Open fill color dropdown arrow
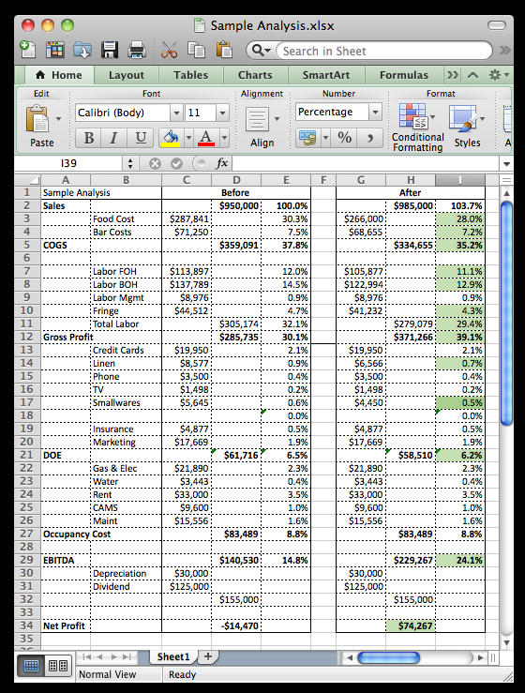 click(x=188, y=138)
